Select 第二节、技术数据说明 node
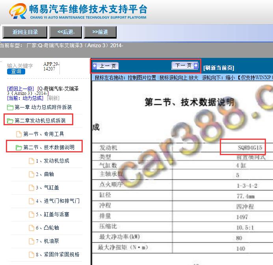The width and height of the screenshot is (273, 265). coord(49,147)
